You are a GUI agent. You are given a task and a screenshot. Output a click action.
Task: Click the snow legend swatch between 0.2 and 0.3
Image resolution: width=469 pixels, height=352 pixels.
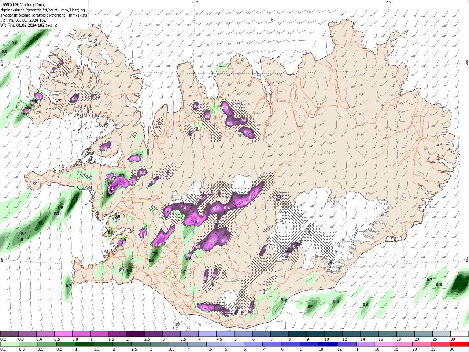pos(9,334)
